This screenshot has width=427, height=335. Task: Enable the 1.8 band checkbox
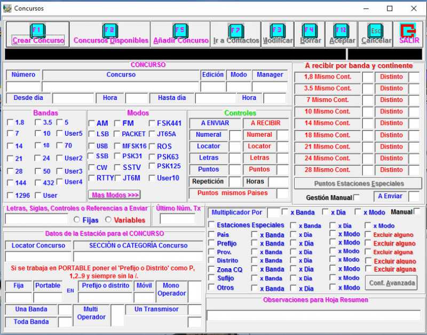pyautogui.click(x=11, y=123)
